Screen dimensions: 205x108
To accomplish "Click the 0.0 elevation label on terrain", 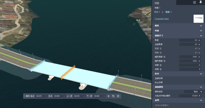I will 26,35.
